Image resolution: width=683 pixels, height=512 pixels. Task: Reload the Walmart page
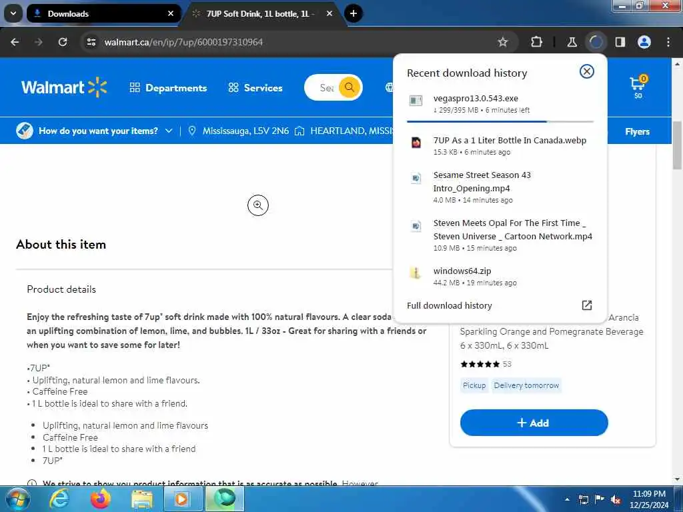point(63,42)
